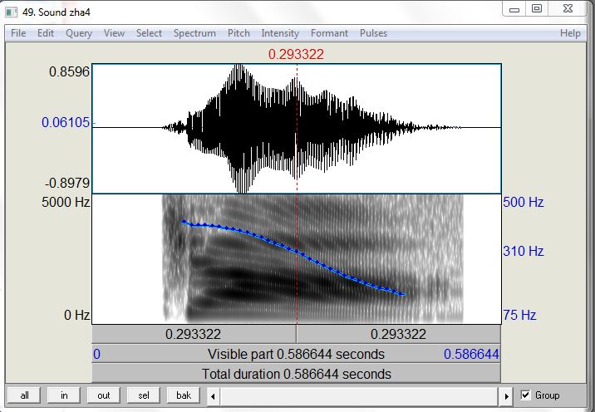Click the window start time '0' in blue
This screenshot has height=412, width=595.
coord(96,354)
